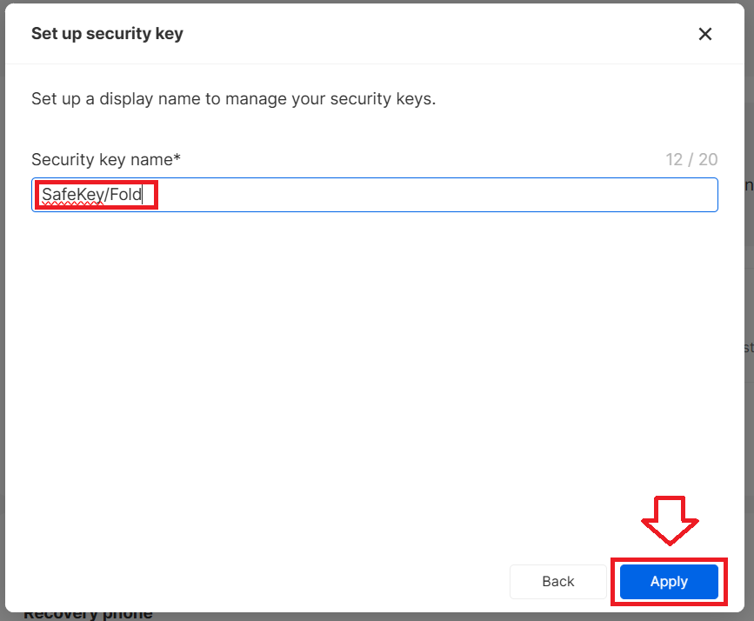Click the empty right end of the name field

[x=609, y=195]
